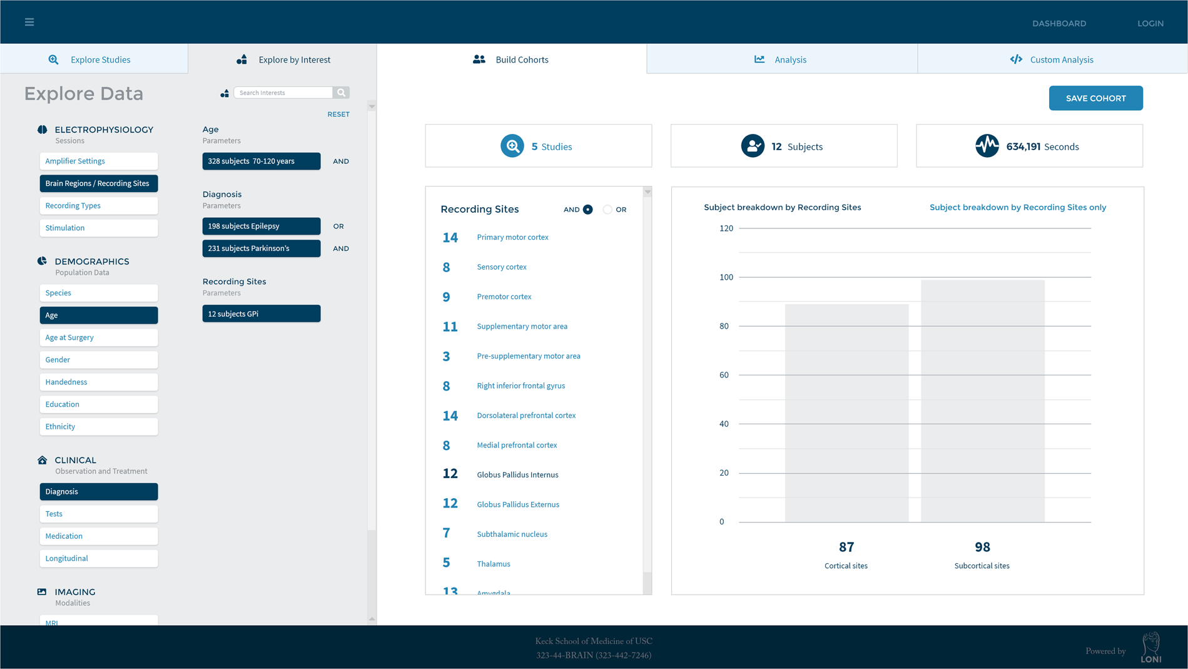Select Right inferior frontal gyrus site

521,386
